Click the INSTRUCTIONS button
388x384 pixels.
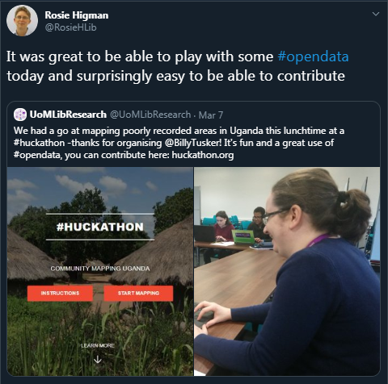pyautogui.click(x=60, y=293)
